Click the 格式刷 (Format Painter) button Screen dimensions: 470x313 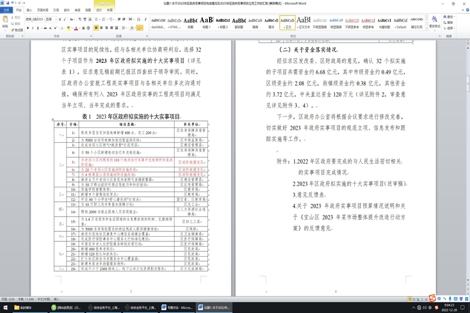(17, 29)
